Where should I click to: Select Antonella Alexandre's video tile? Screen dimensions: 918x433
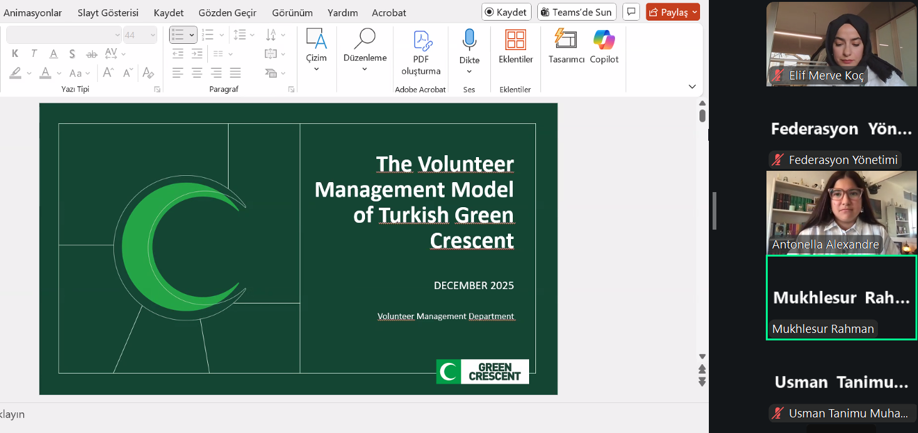841,211
